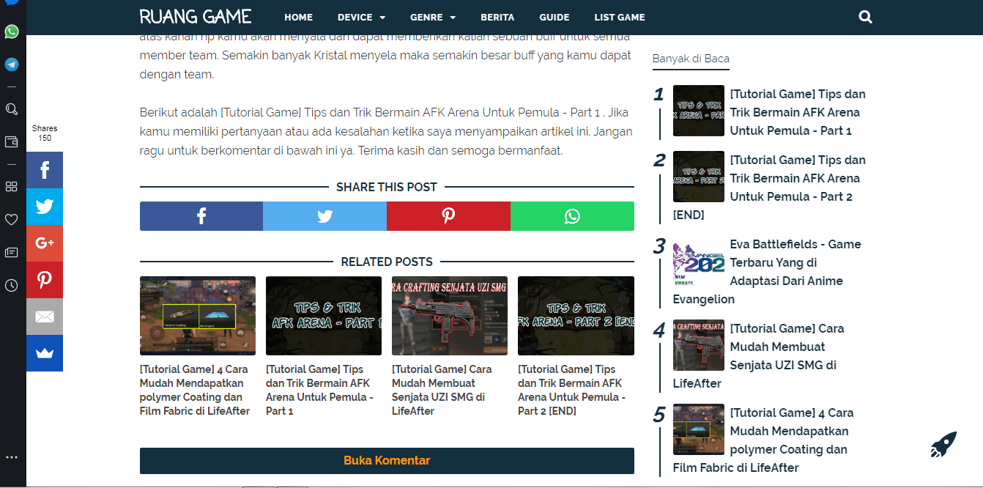Click the SHARE THIS POST heading

coord(387,187)
